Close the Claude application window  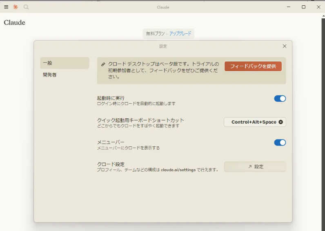(318, 7)
